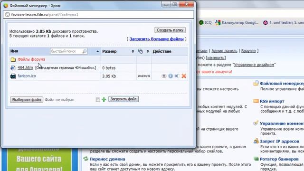Click the Chrome icon in popup title bar
The image size is (304, 171).
click(6, 6)
